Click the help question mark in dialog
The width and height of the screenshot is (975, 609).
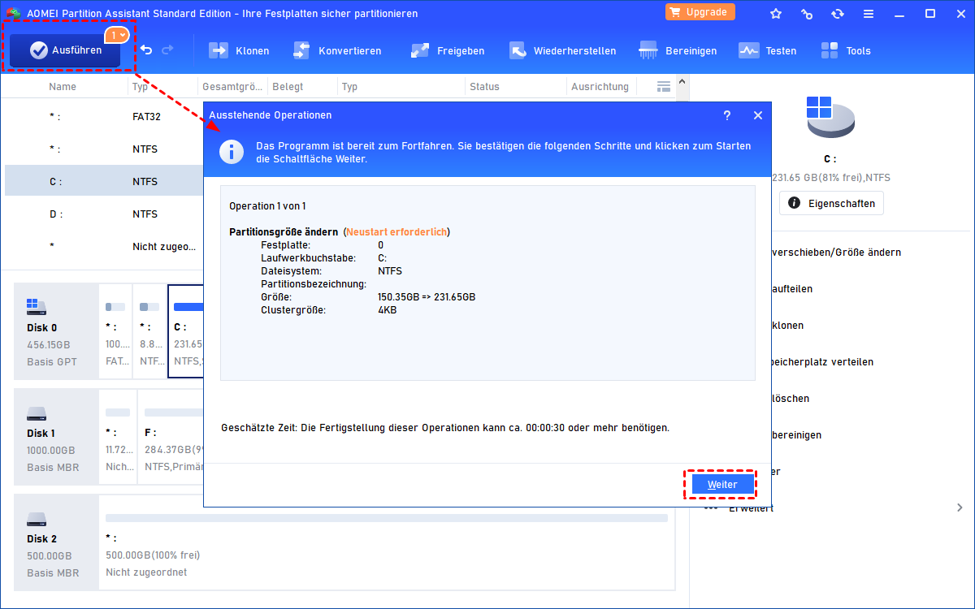tap(727, 115)
